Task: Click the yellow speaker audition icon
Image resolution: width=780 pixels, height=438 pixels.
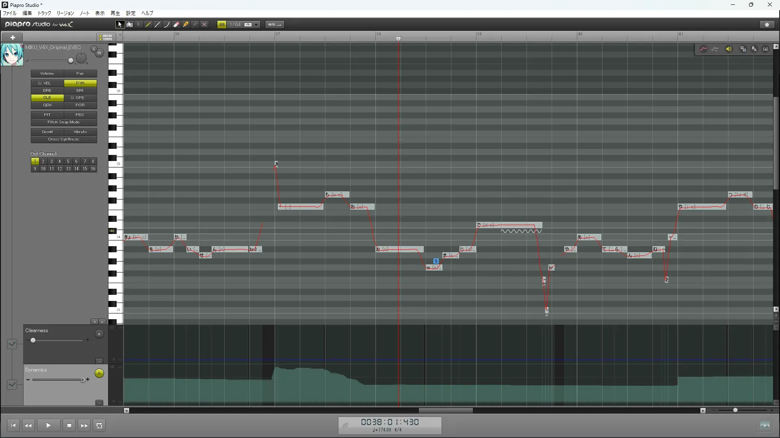Action: [x=729, y=49]
